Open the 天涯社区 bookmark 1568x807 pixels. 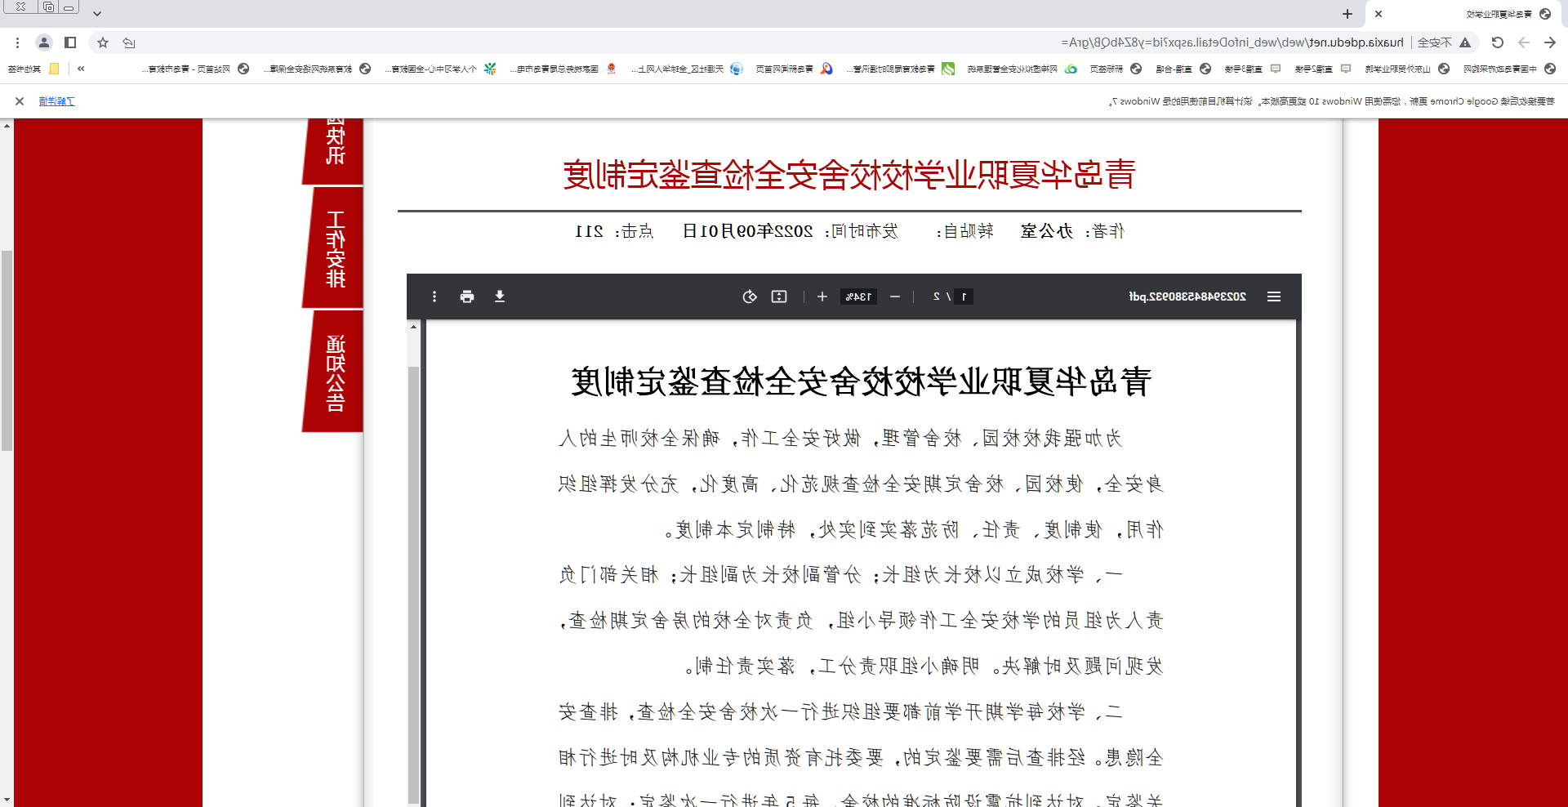click(686, 69)
